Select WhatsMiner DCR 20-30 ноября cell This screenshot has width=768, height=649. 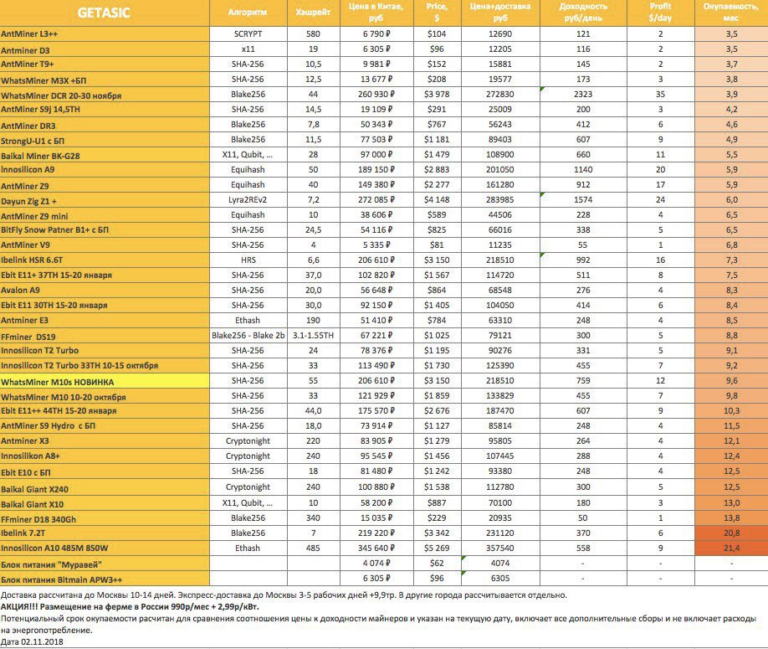click(x=105, y=95)
